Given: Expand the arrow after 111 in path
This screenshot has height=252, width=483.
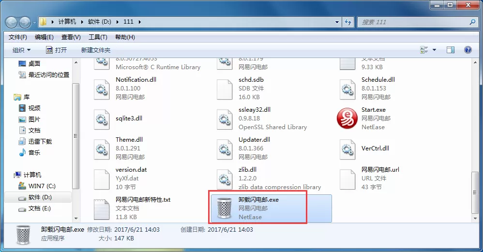Looking at the screenshot, I should 139,22.
